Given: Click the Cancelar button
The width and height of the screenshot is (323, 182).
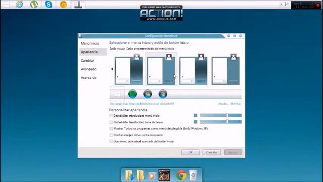Looking at the screenshot, I should (x=212, y=152).
